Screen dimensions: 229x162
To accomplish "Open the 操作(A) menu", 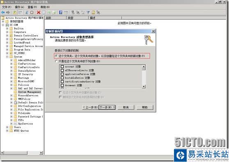I will (x=19, y=7).
